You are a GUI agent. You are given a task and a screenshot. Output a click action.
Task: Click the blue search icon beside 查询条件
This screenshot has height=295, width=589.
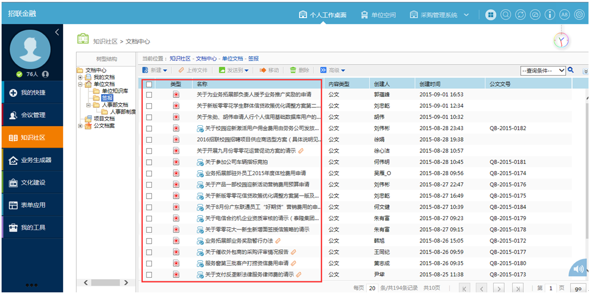pos(570,70)
